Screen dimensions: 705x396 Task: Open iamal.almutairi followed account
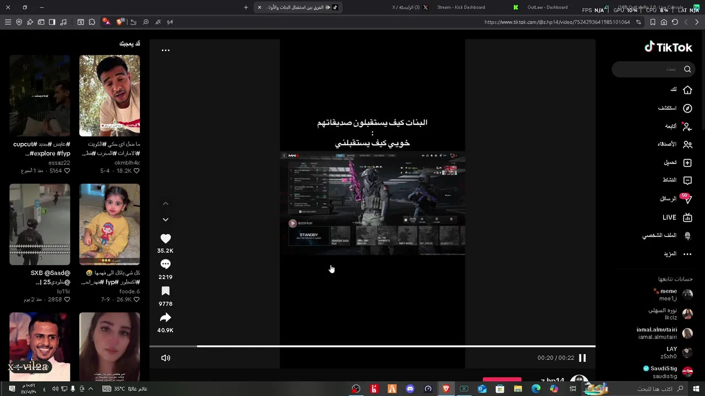(x=664, y=333)
